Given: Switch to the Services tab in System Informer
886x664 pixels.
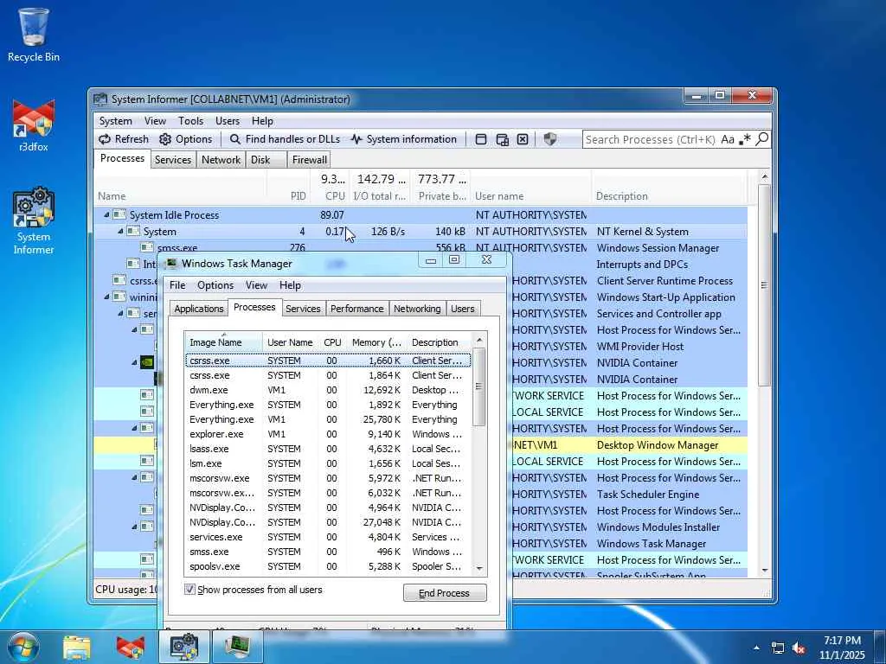Looking at the screenshot, I should 173,160.
